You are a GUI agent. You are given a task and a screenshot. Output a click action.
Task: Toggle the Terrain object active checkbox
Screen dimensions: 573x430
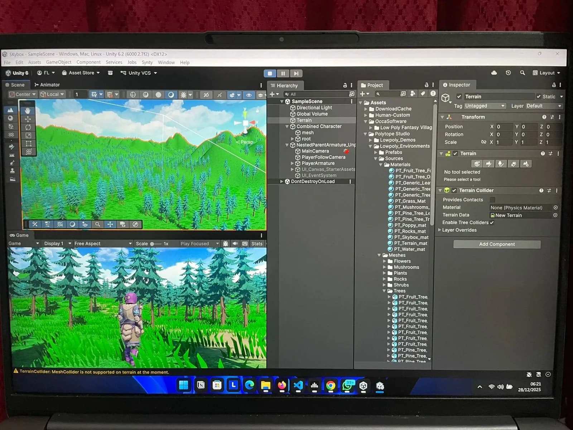459,96
